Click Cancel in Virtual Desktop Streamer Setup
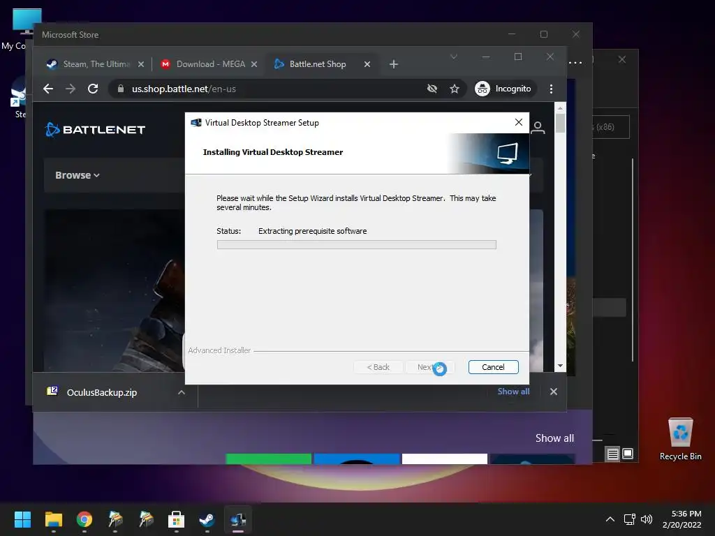The width and height of the screenshot is (715, 536). pyautogui.click(x=493, y=367)
